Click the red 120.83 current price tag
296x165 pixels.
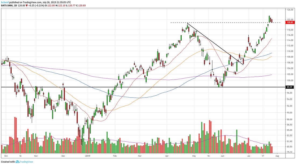click(x=290, y=23)
